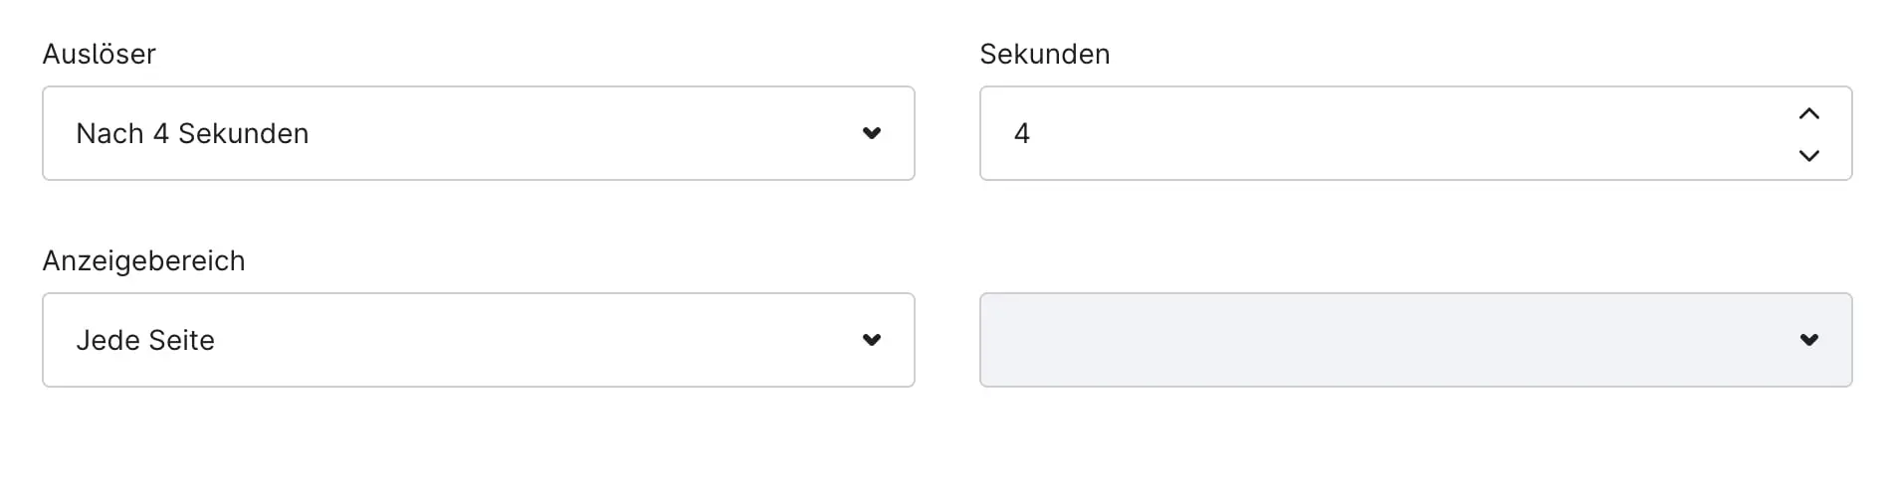
Task: Open the Anzeigebereich dropdown
Action: point(478,340)
